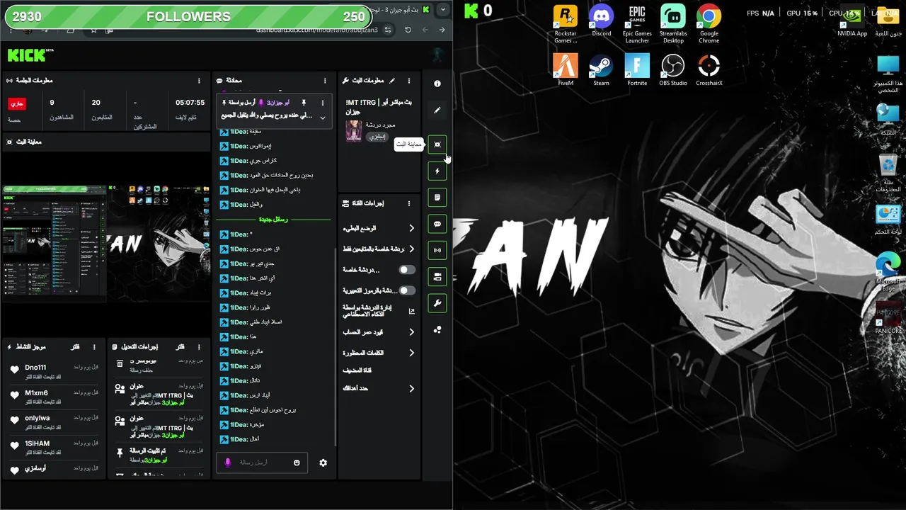Toggle the channel actions sidebar button

(x=437, y=277)
